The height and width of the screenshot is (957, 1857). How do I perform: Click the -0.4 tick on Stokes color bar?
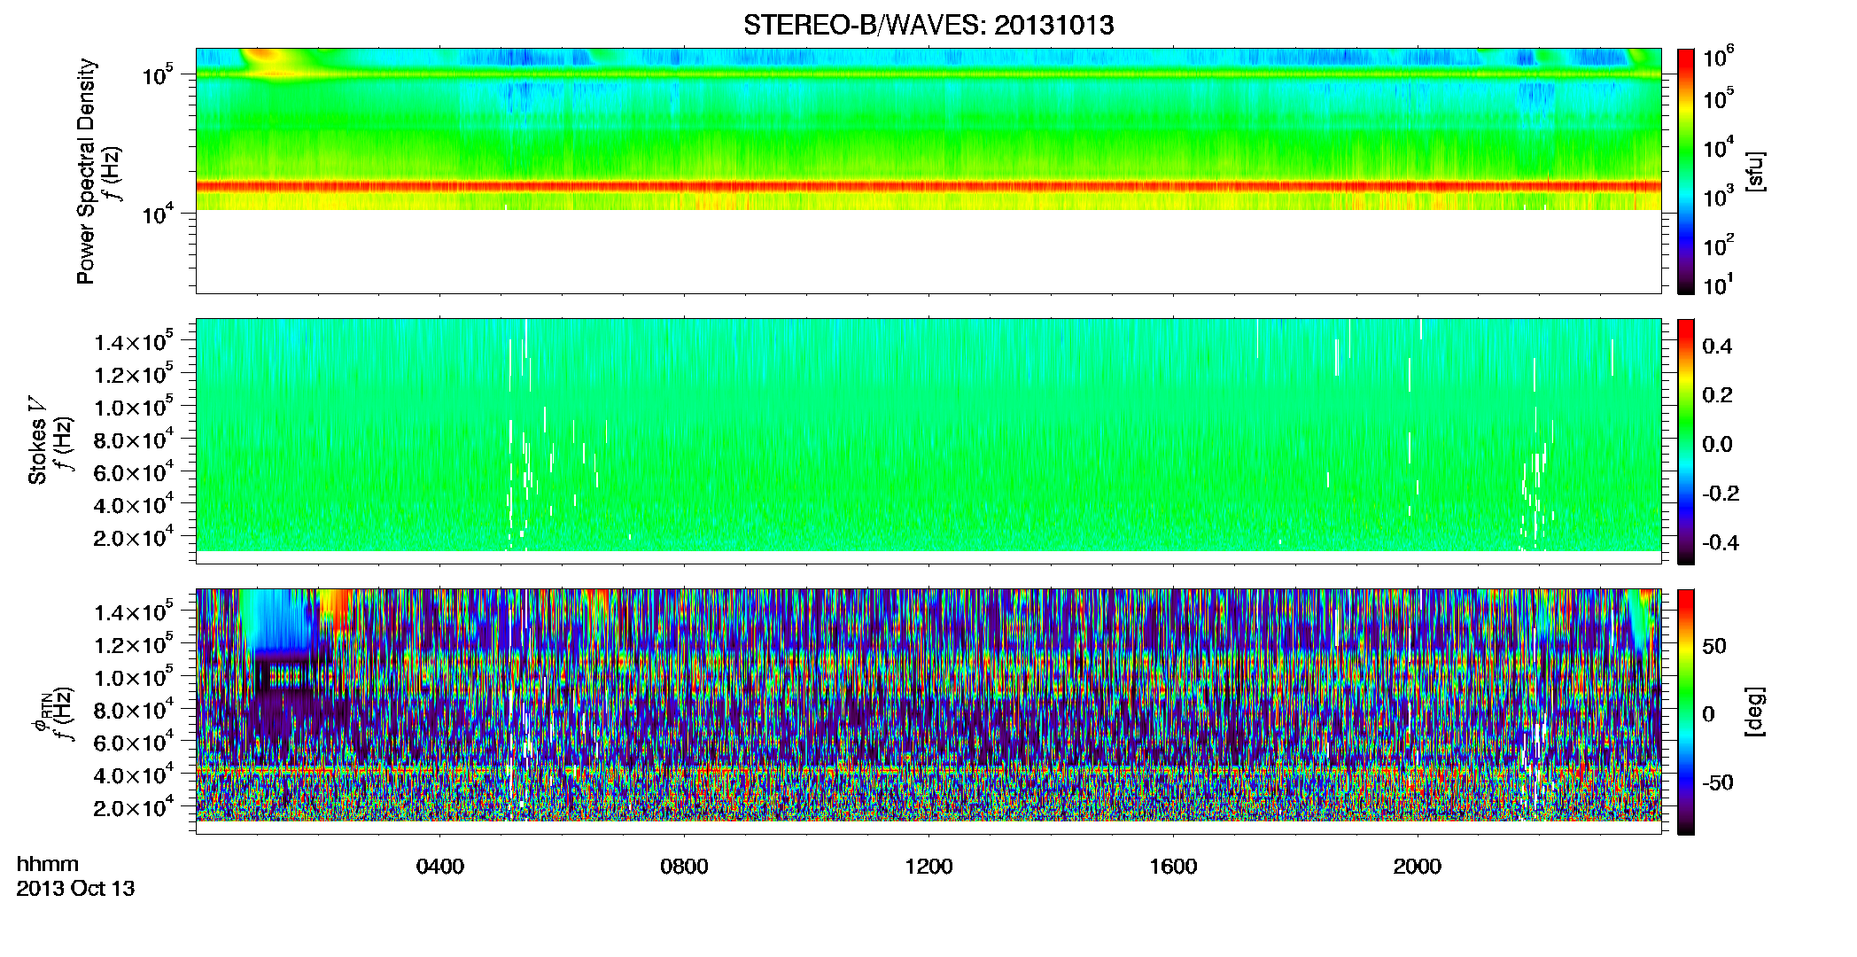(x=1720, y=542)
